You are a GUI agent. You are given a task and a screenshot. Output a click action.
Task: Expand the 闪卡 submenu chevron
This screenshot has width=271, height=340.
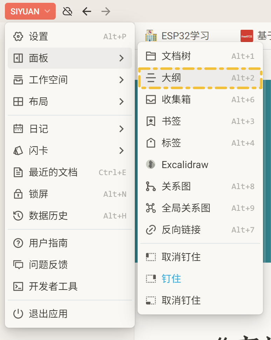click(x=121, y=151)
